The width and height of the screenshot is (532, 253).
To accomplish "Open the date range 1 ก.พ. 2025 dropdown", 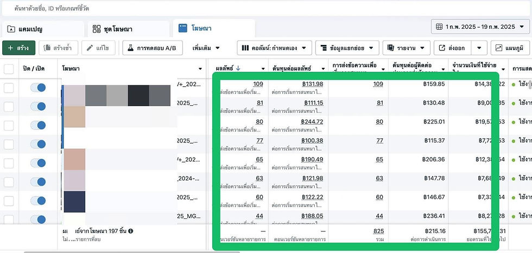I will tap(480, 27).
